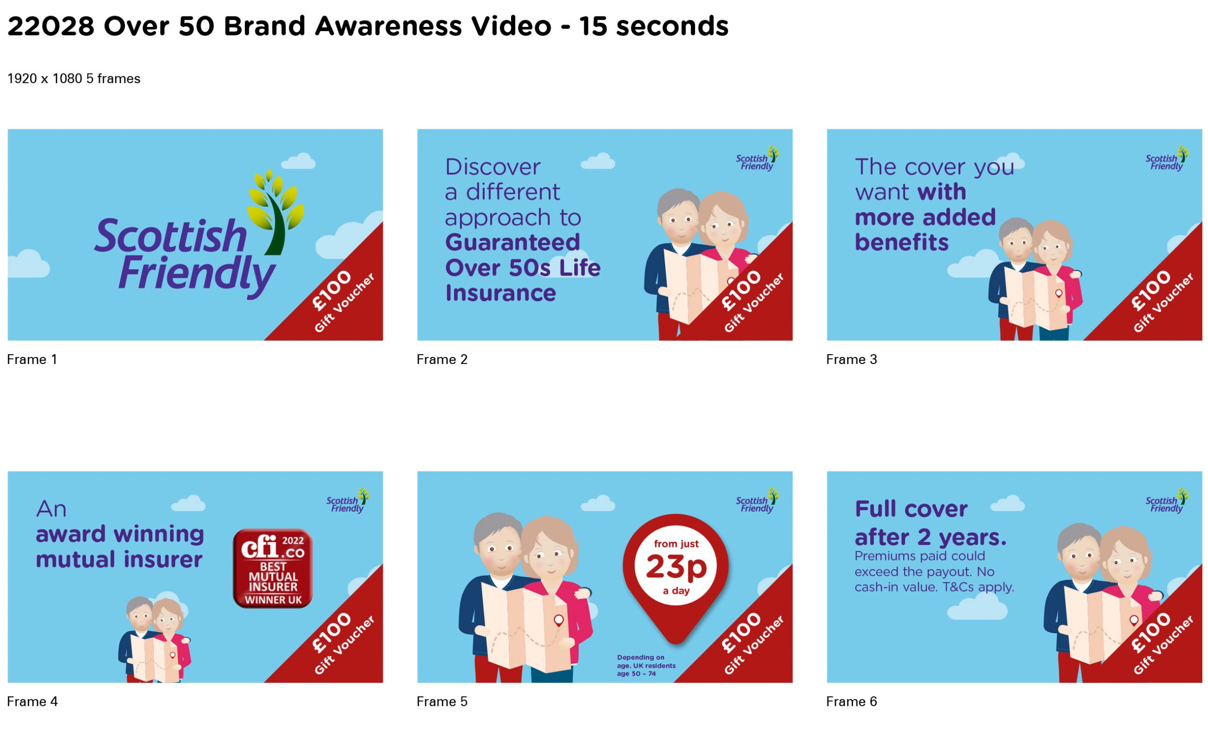Viewport: 1208px width, 753px height.
Task: Click the 1920 x 1080 5 frames subtitle
Action: pyautogui.click(x=74, y=79)
